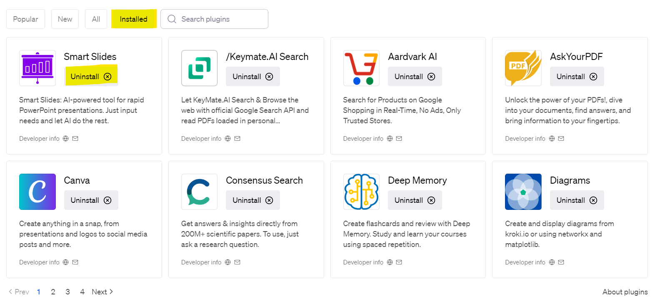Click Developer info text on Diagrams card
The image size is (655, 304).
(x=525, y=262)
